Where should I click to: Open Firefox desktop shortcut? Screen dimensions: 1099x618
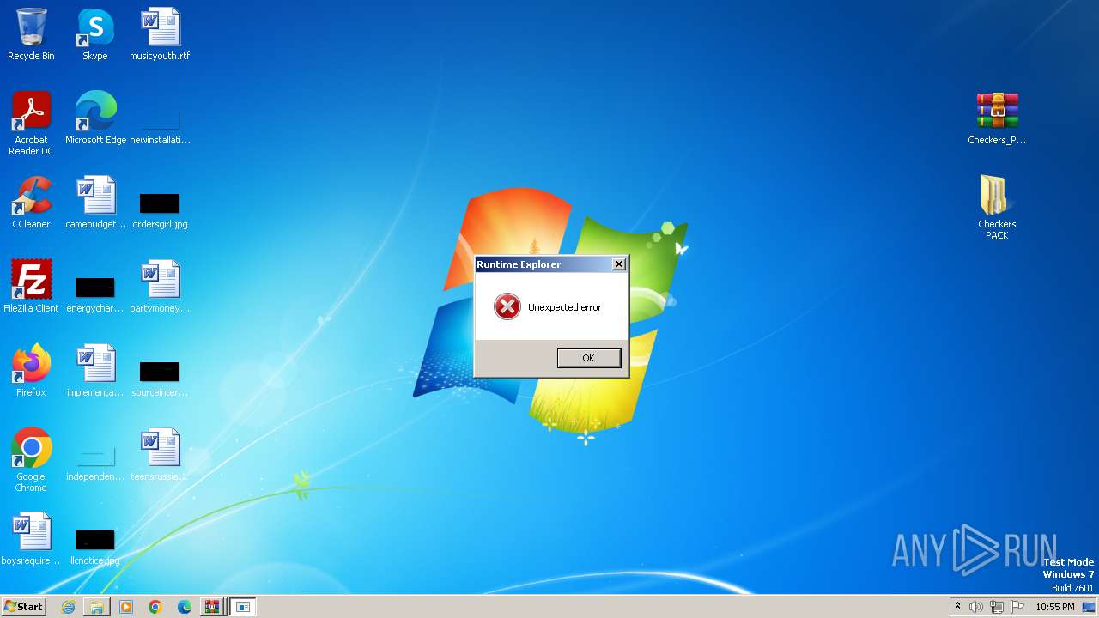[x=31, y=371]
